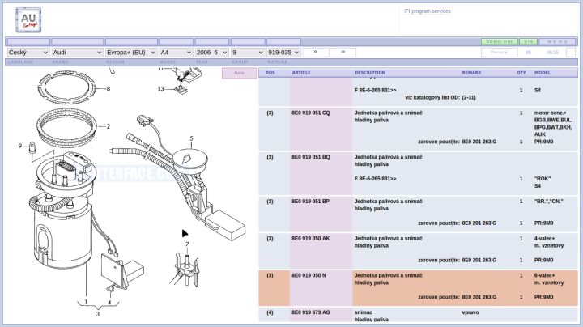Click the "BR.","CN." model cell
This screenshot has width=583, height=327.
pyautogui.click(x=548, y=202)
